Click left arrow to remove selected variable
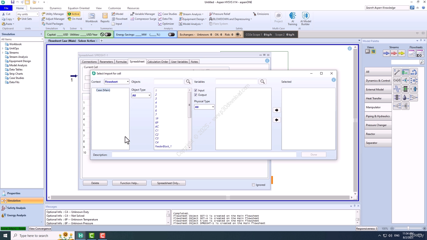The height and width of the screenshot is (240, 427). [x=277, y=120]
